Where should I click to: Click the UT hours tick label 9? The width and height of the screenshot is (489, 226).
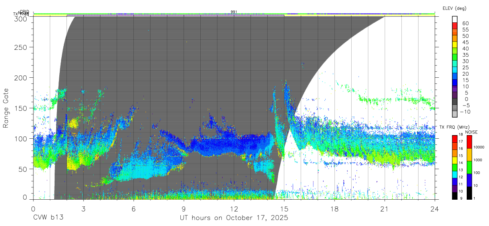(x=184, y=208)
